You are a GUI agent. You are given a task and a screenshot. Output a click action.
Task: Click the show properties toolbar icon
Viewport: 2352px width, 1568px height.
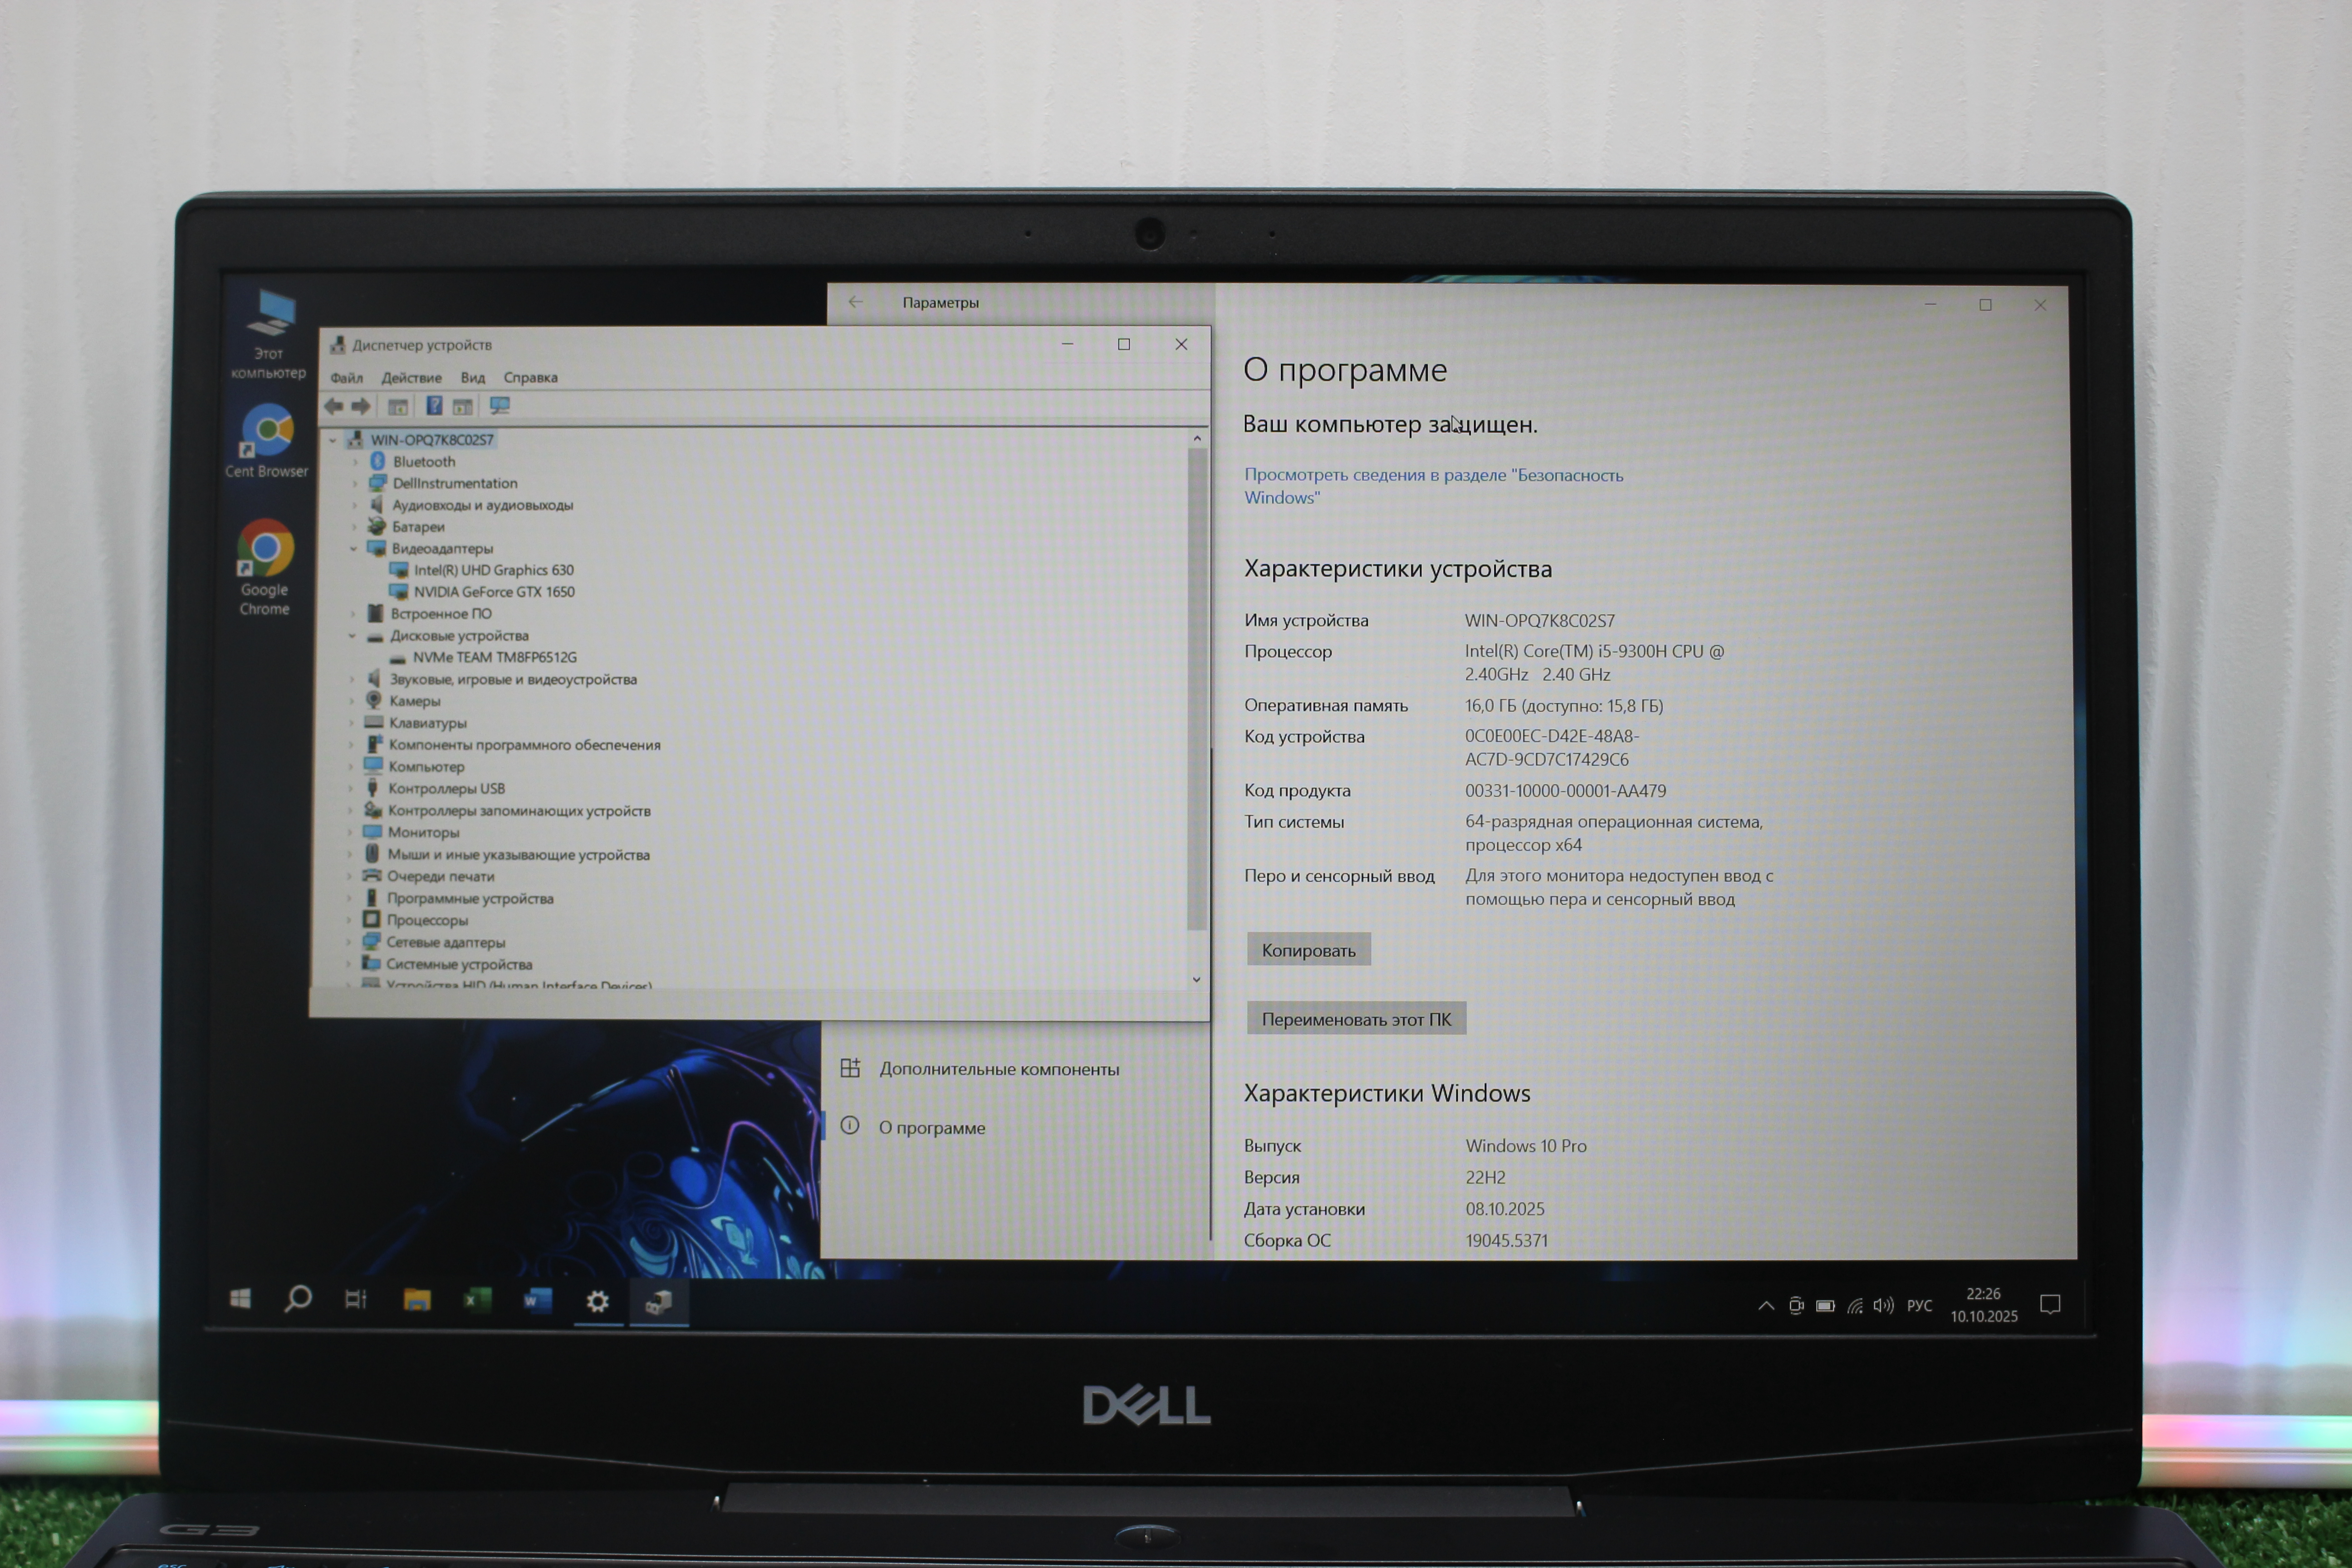click(397, 406)
